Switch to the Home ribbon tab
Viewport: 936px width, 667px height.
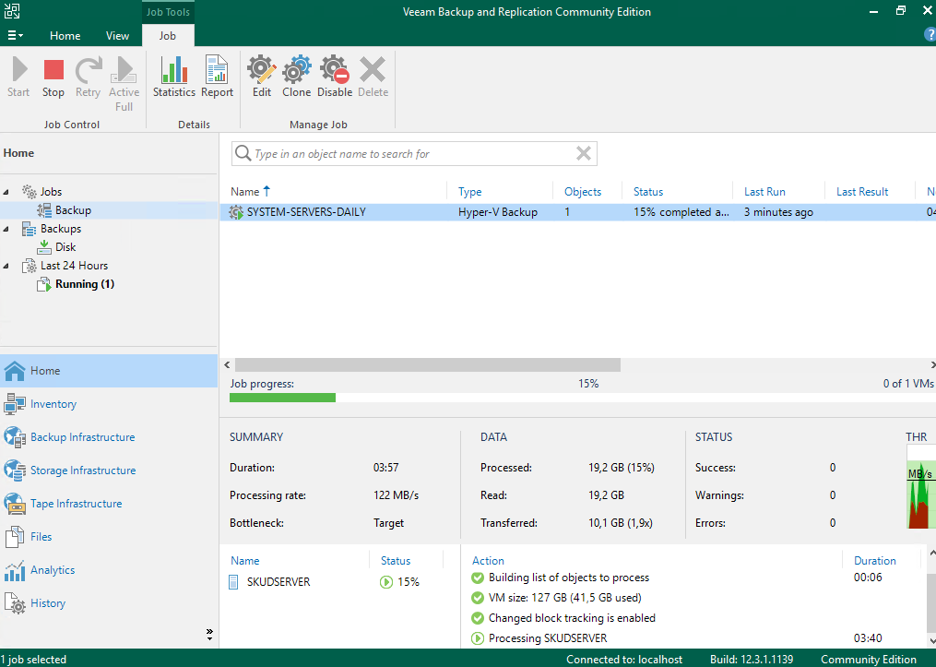(65, 36)
